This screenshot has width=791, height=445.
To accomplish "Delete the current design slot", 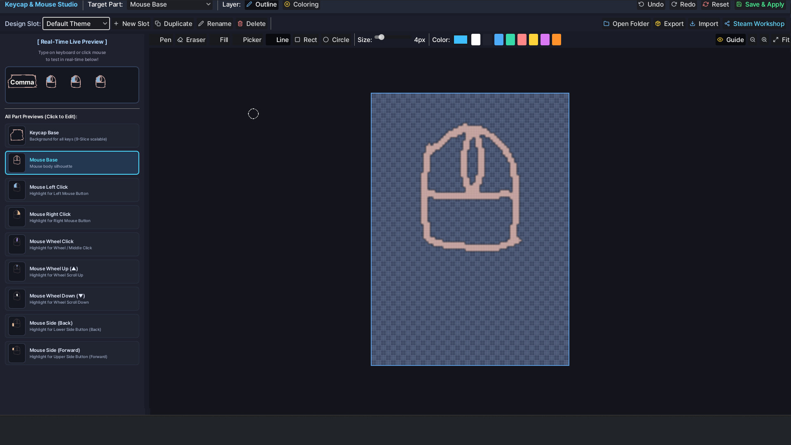I will point(252,24).
